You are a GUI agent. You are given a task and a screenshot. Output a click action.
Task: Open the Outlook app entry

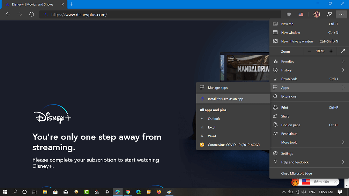(233, 119)
